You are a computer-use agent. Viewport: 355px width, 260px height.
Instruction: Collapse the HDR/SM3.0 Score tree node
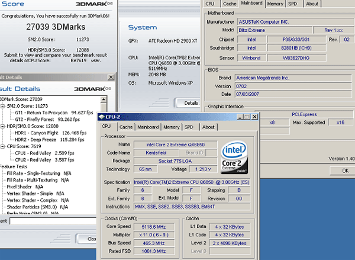pos(2,126)
